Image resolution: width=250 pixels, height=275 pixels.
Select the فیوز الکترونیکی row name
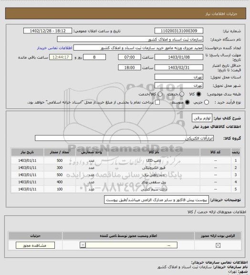tap(154, 168)
